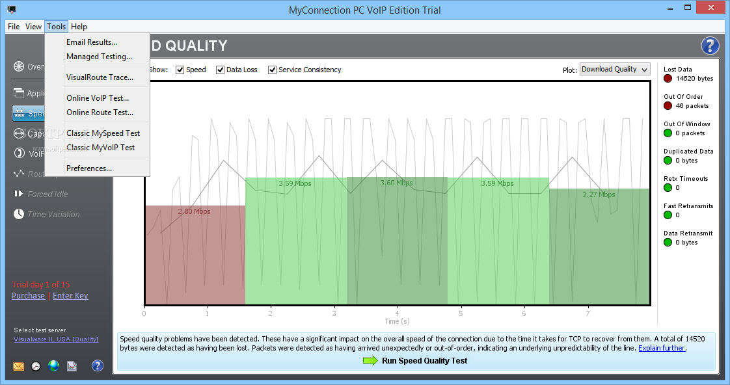Click the 3.27 Mbps bar

point(599,246)
